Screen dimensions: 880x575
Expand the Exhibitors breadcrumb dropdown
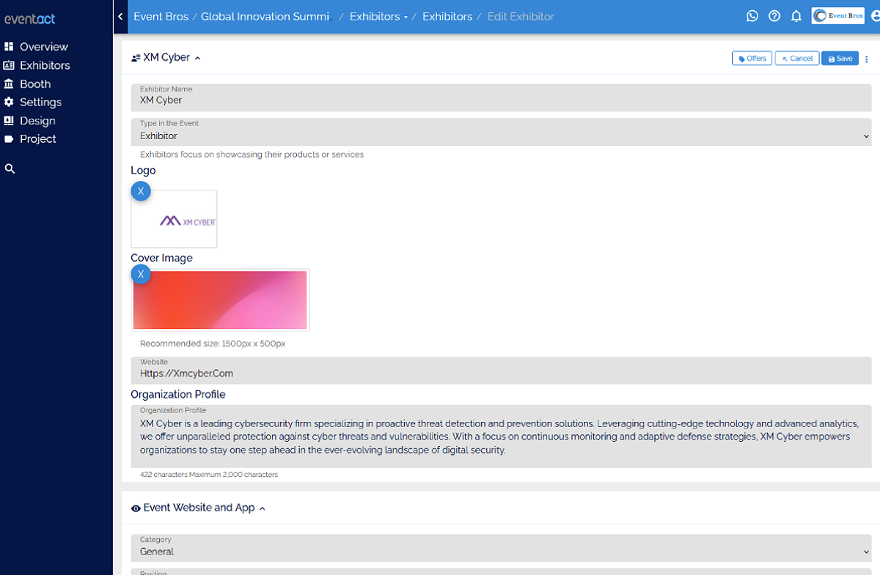point(406,17)
